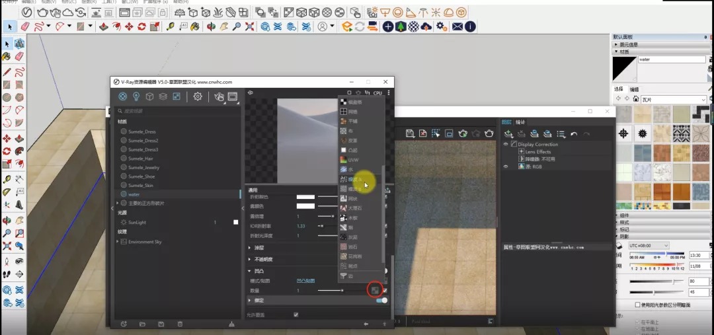Toggle the 绑定 binding switch
The width and height of the screenshot is (714, 335).
coord(382,301)
